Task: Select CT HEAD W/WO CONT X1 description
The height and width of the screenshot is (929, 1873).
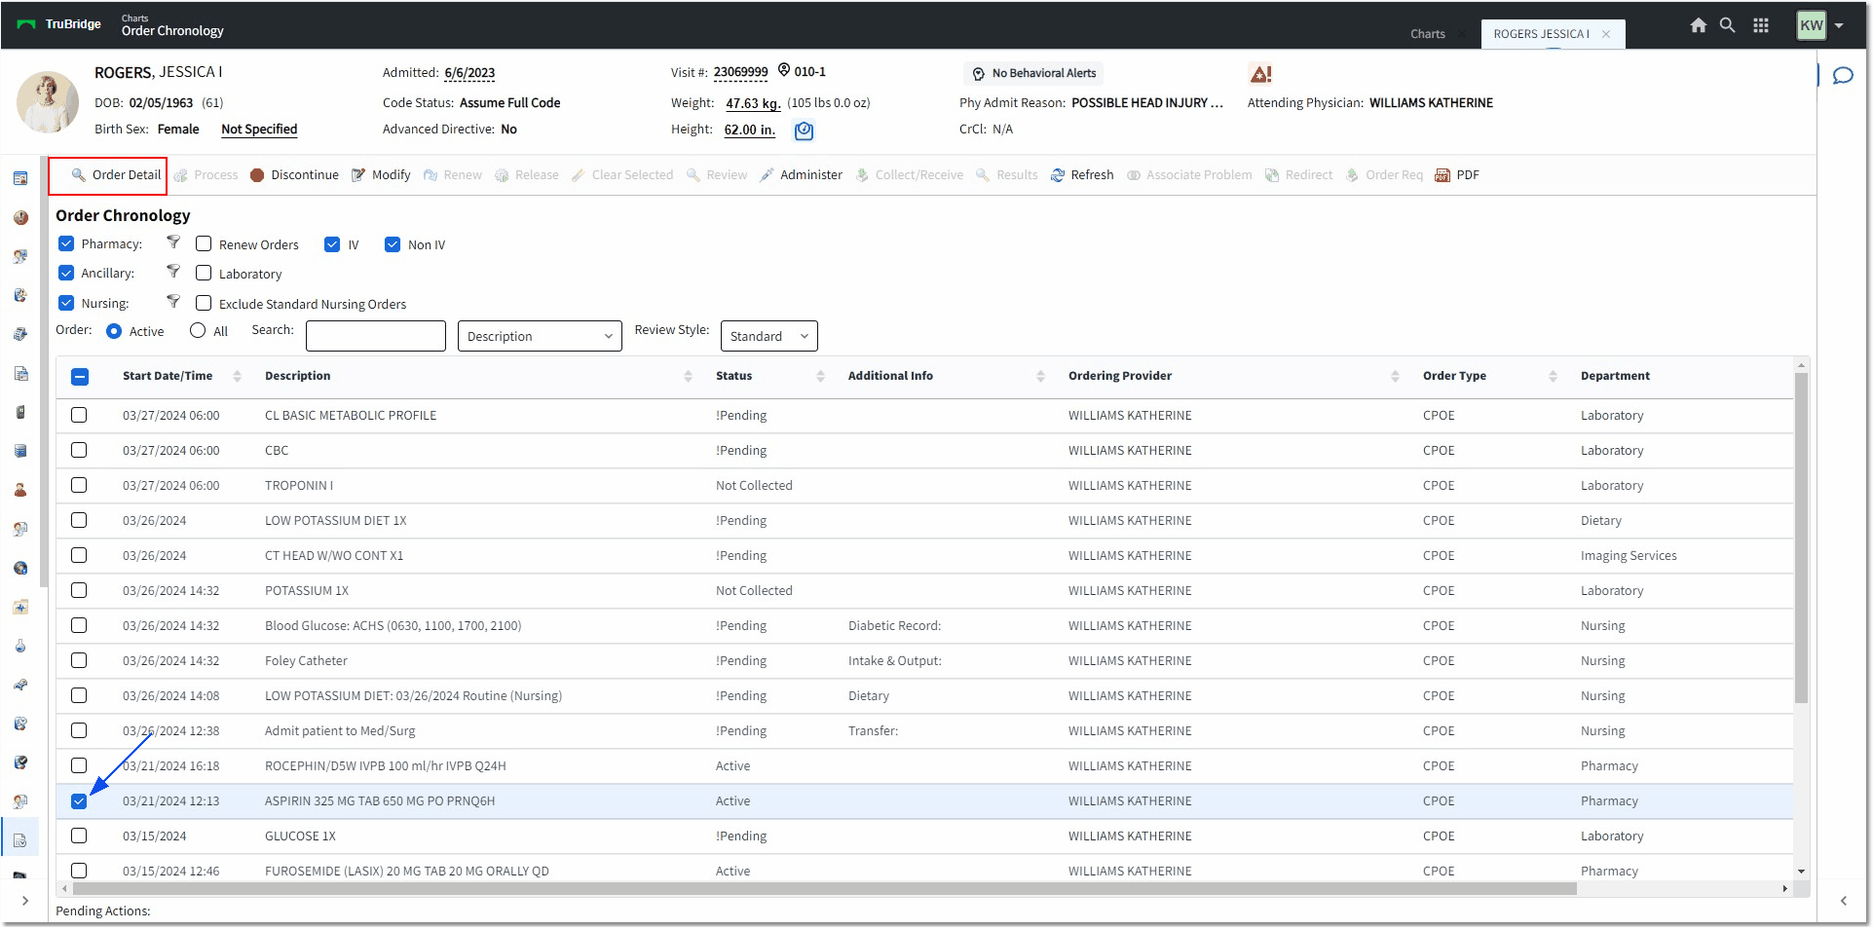Action: [x=334, y=556]
